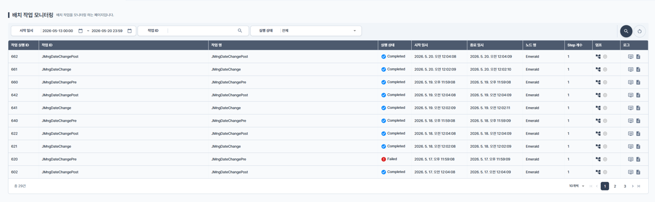This screenshot has height=202, width=655.
Task: Open the monitor log icon for run 640
Action: pos(631,121)
